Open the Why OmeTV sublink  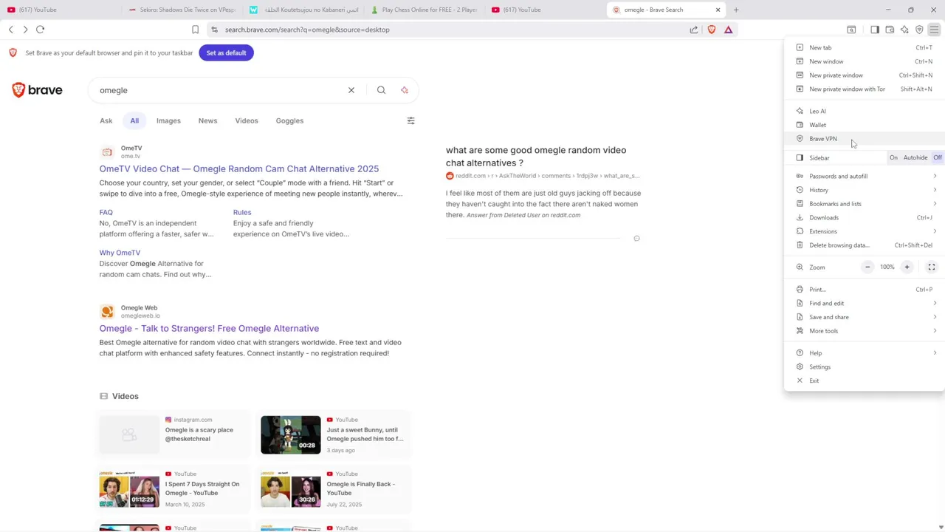120,253
